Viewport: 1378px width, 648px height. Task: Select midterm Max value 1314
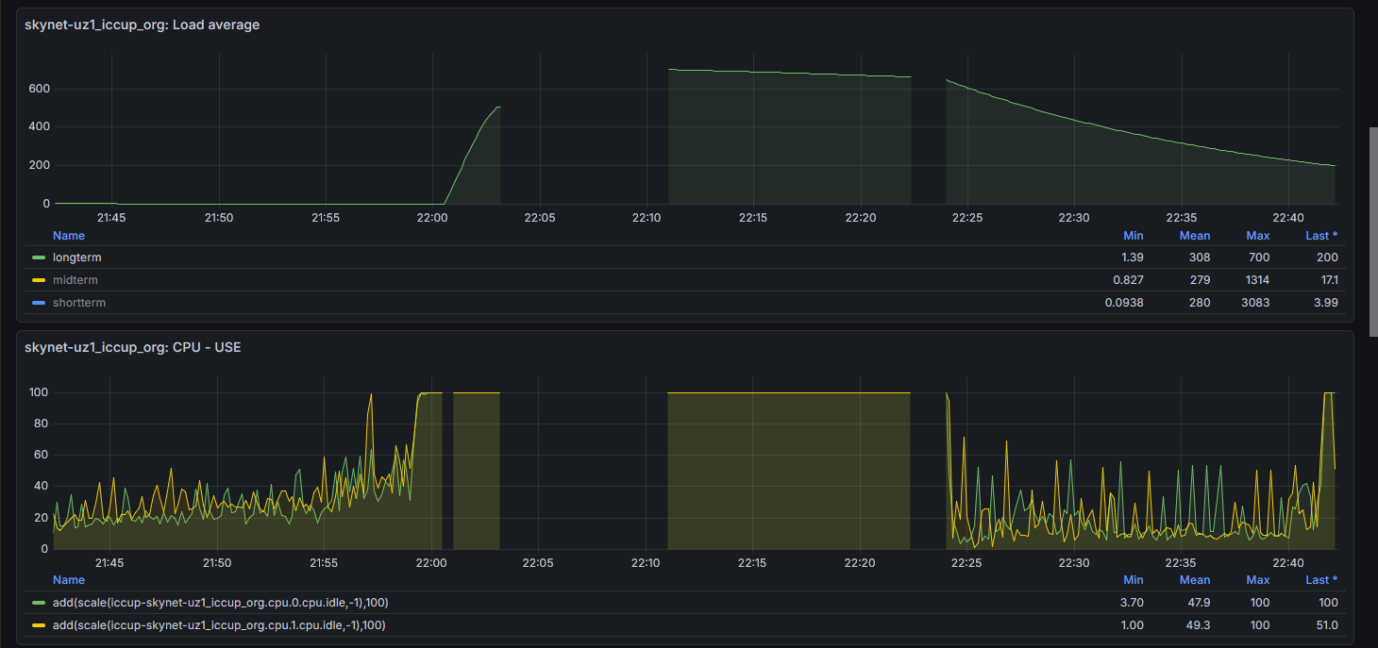click(1256, 280)
